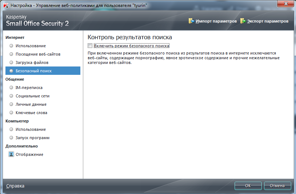The width and height of the screenshot is (296, 194).
Task: Click status dot beside Посещение веб-сайтов
Action: point(11,54)
